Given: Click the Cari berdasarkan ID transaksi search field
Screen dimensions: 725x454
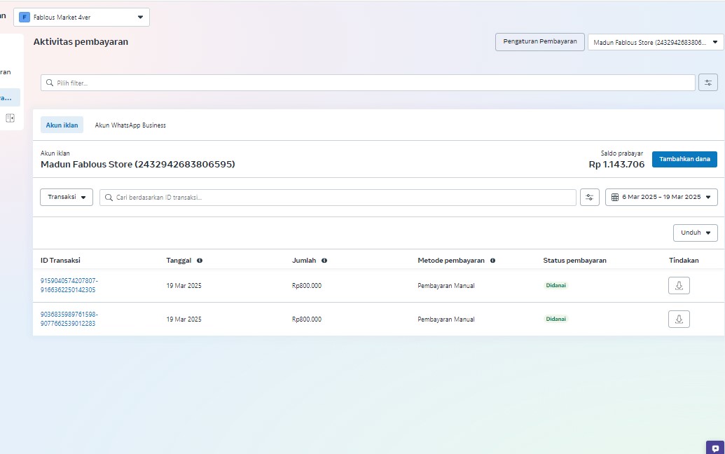Looking at the screenshot, I should [338, 198].
